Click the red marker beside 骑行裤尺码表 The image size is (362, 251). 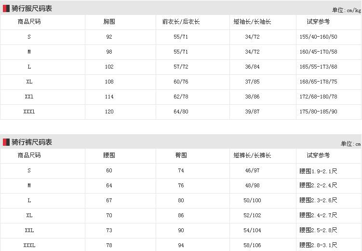tap(6, 142)
